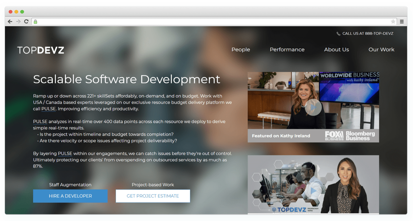This screenshot has height=221, width=413.
Task: Click PULSE link before 'analyzes in real-time'
Action: point(40,122)
